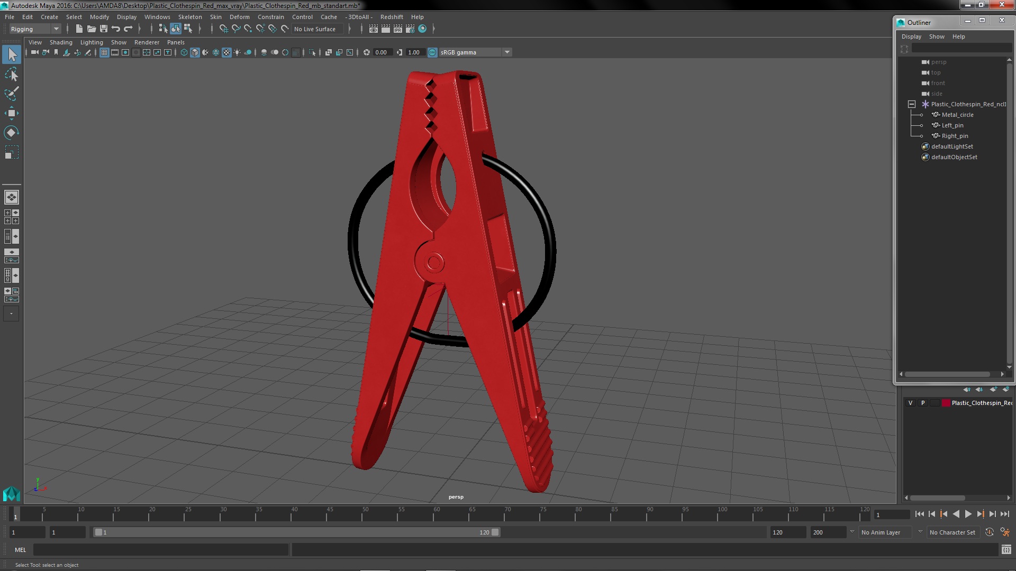This screenshot has width=1016, height=571.
Task: Open Render Settings icon
Action: (x=410, y=29)
